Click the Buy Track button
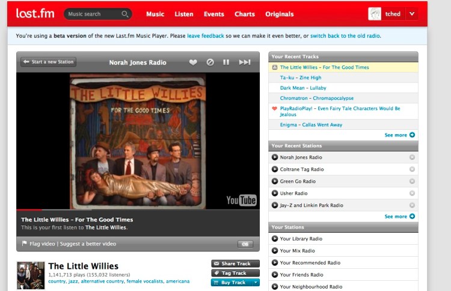 (232, 283)
